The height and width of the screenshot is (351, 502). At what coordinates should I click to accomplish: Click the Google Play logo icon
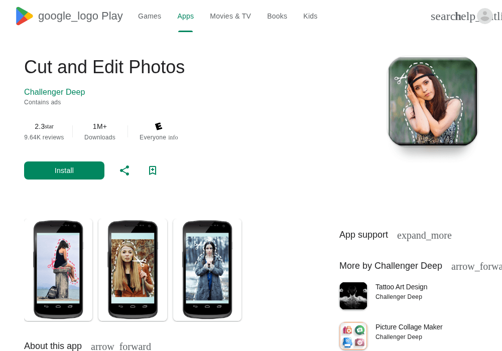pos(24,16)
